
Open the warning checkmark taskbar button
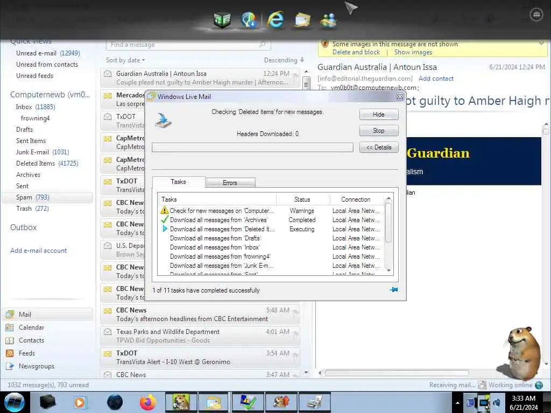click(x=248, y=402)
